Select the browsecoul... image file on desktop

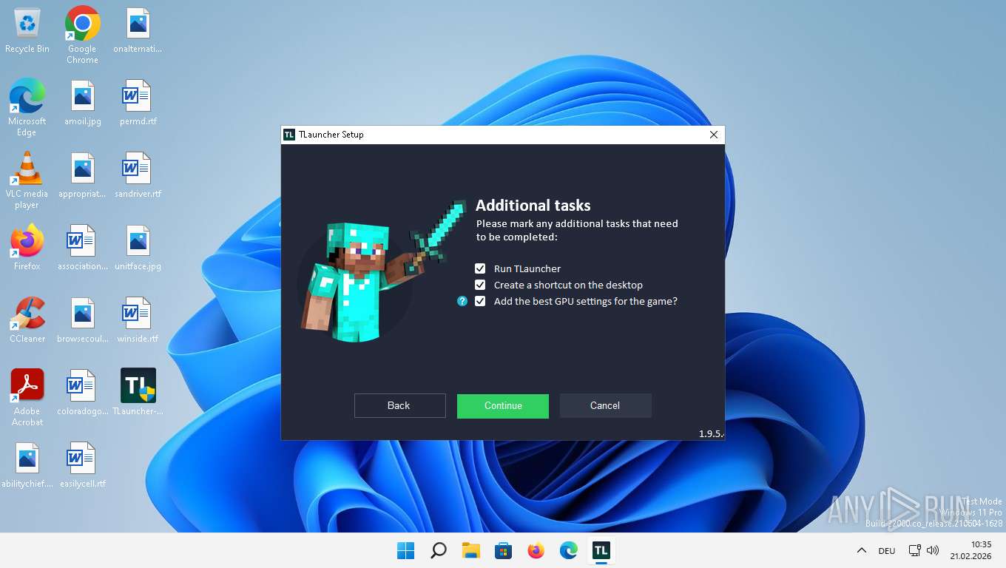82,322
